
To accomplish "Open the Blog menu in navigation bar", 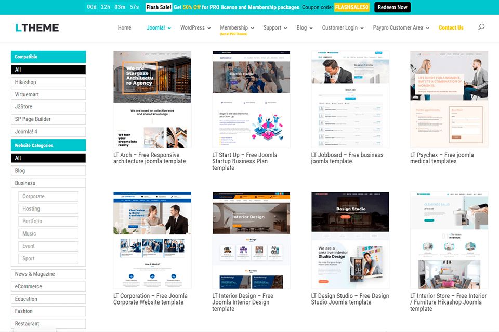I will (301, 27).
